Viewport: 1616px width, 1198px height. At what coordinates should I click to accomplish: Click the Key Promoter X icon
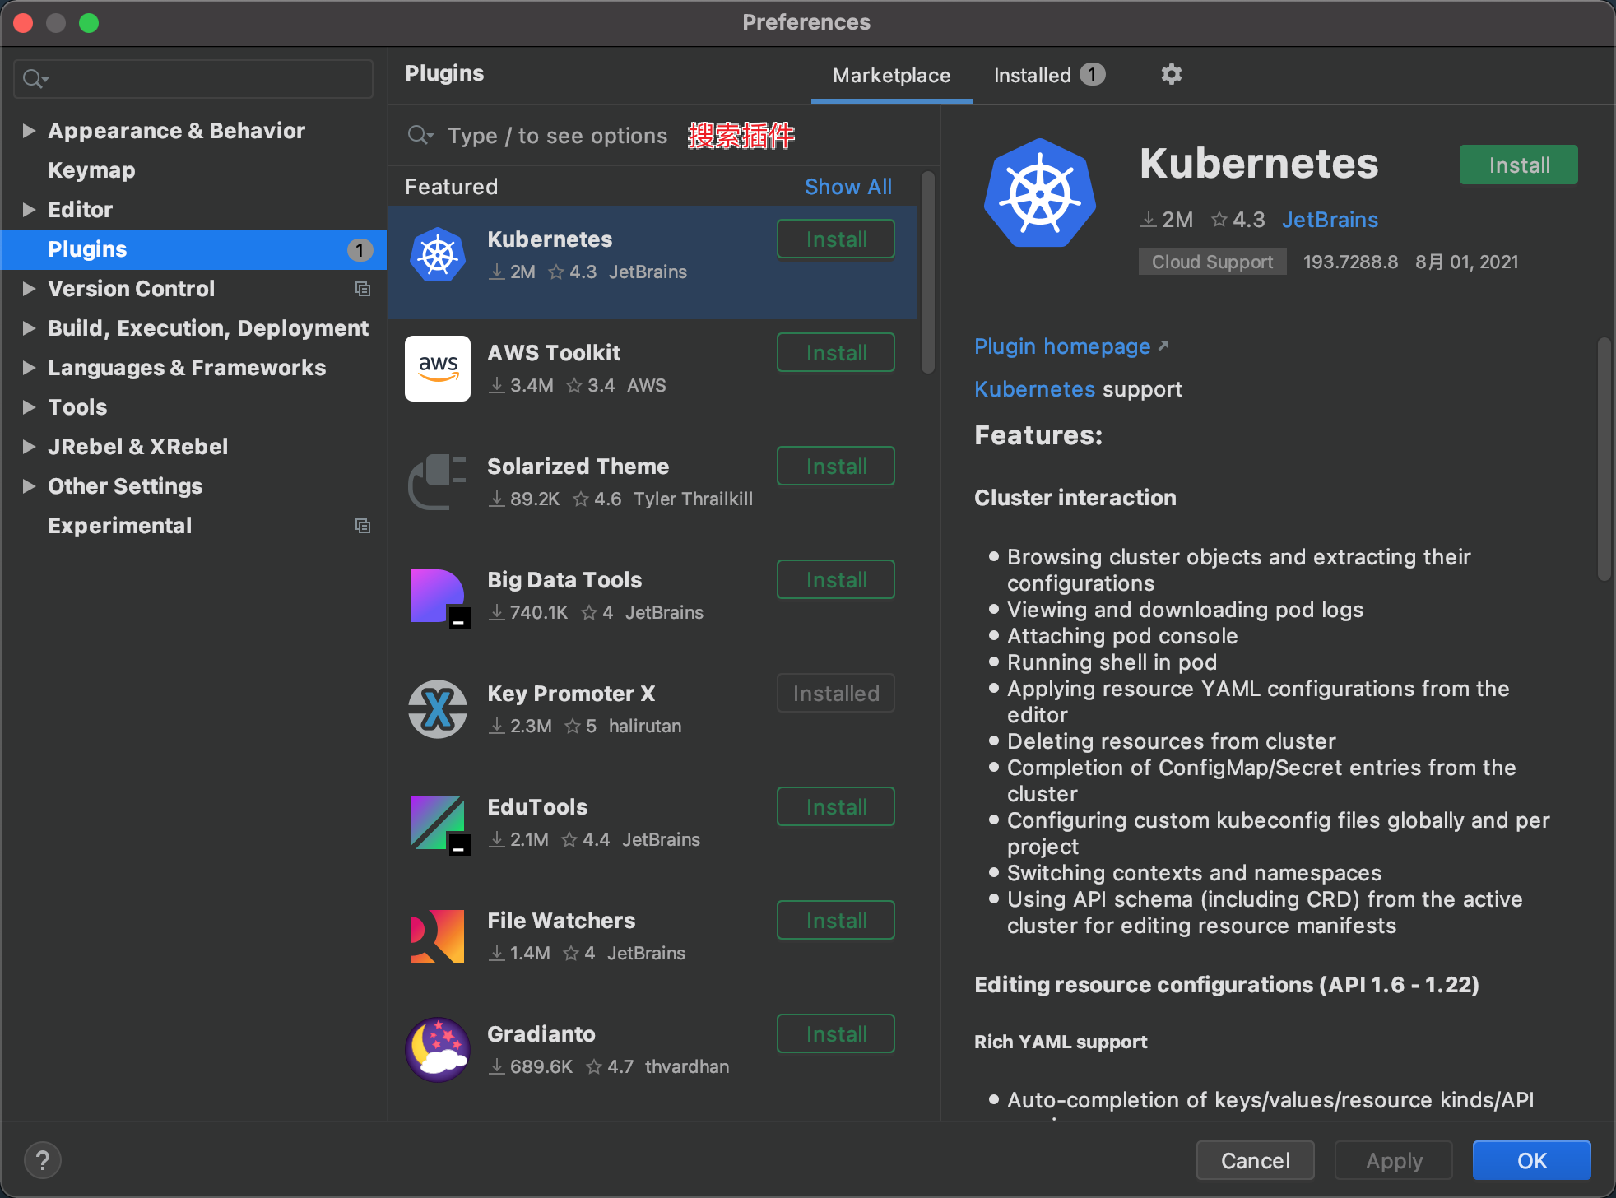(x=438, y=709)
